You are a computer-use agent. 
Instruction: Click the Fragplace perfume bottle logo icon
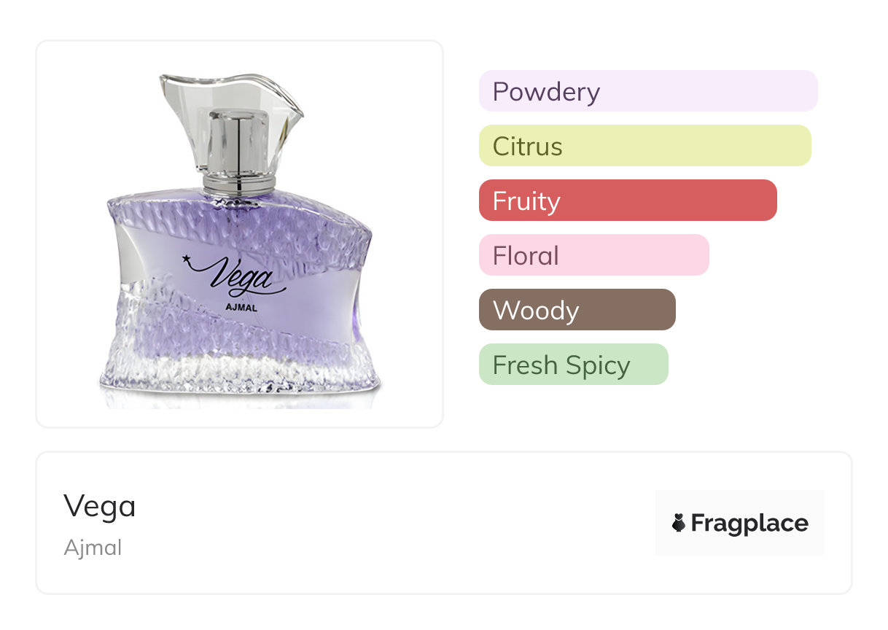coord(679,523)
